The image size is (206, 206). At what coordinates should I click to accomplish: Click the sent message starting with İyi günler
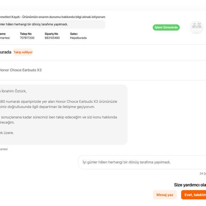pyautogui.click(x=126, y=162)
